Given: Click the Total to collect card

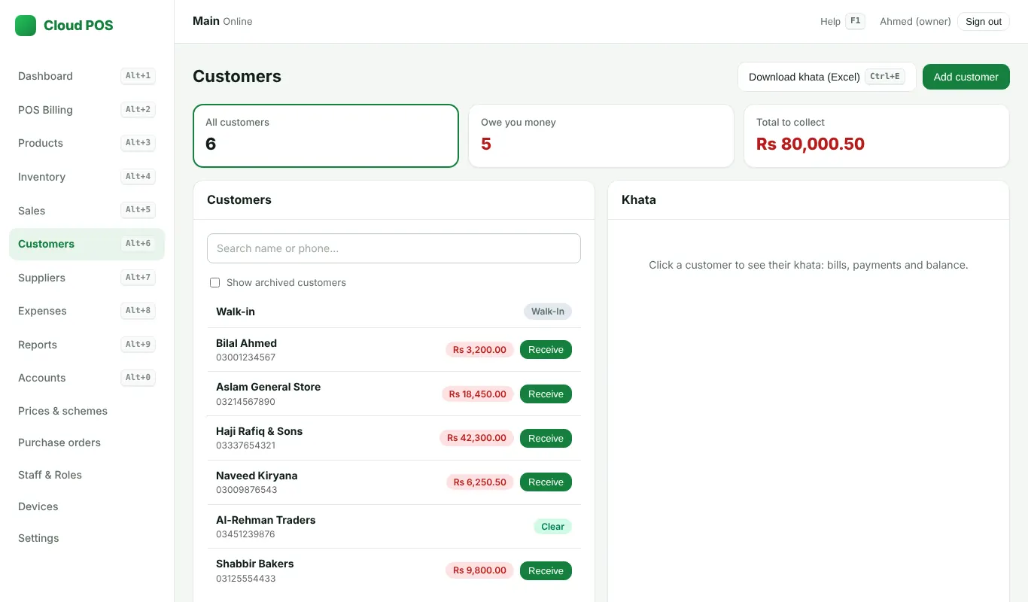Looking at the screenshot, I should point(877,135).
